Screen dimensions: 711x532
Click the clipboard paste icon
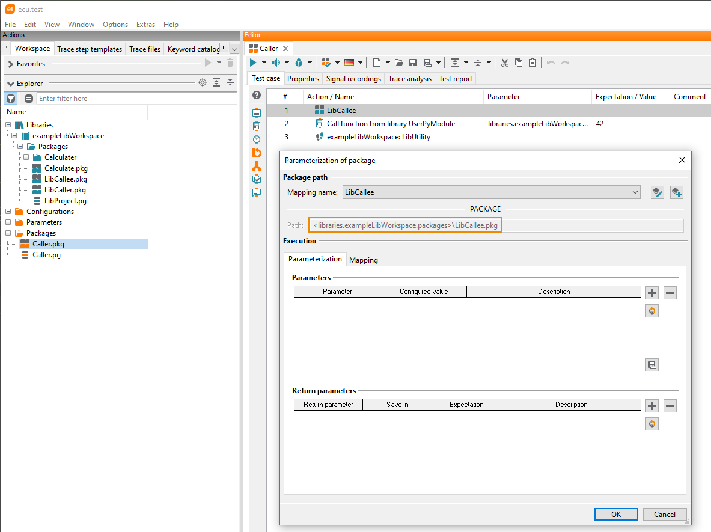532,63
